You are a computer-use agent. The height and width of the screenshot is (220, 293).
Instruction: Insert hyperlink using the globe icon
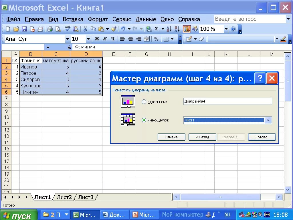(149, 29)
